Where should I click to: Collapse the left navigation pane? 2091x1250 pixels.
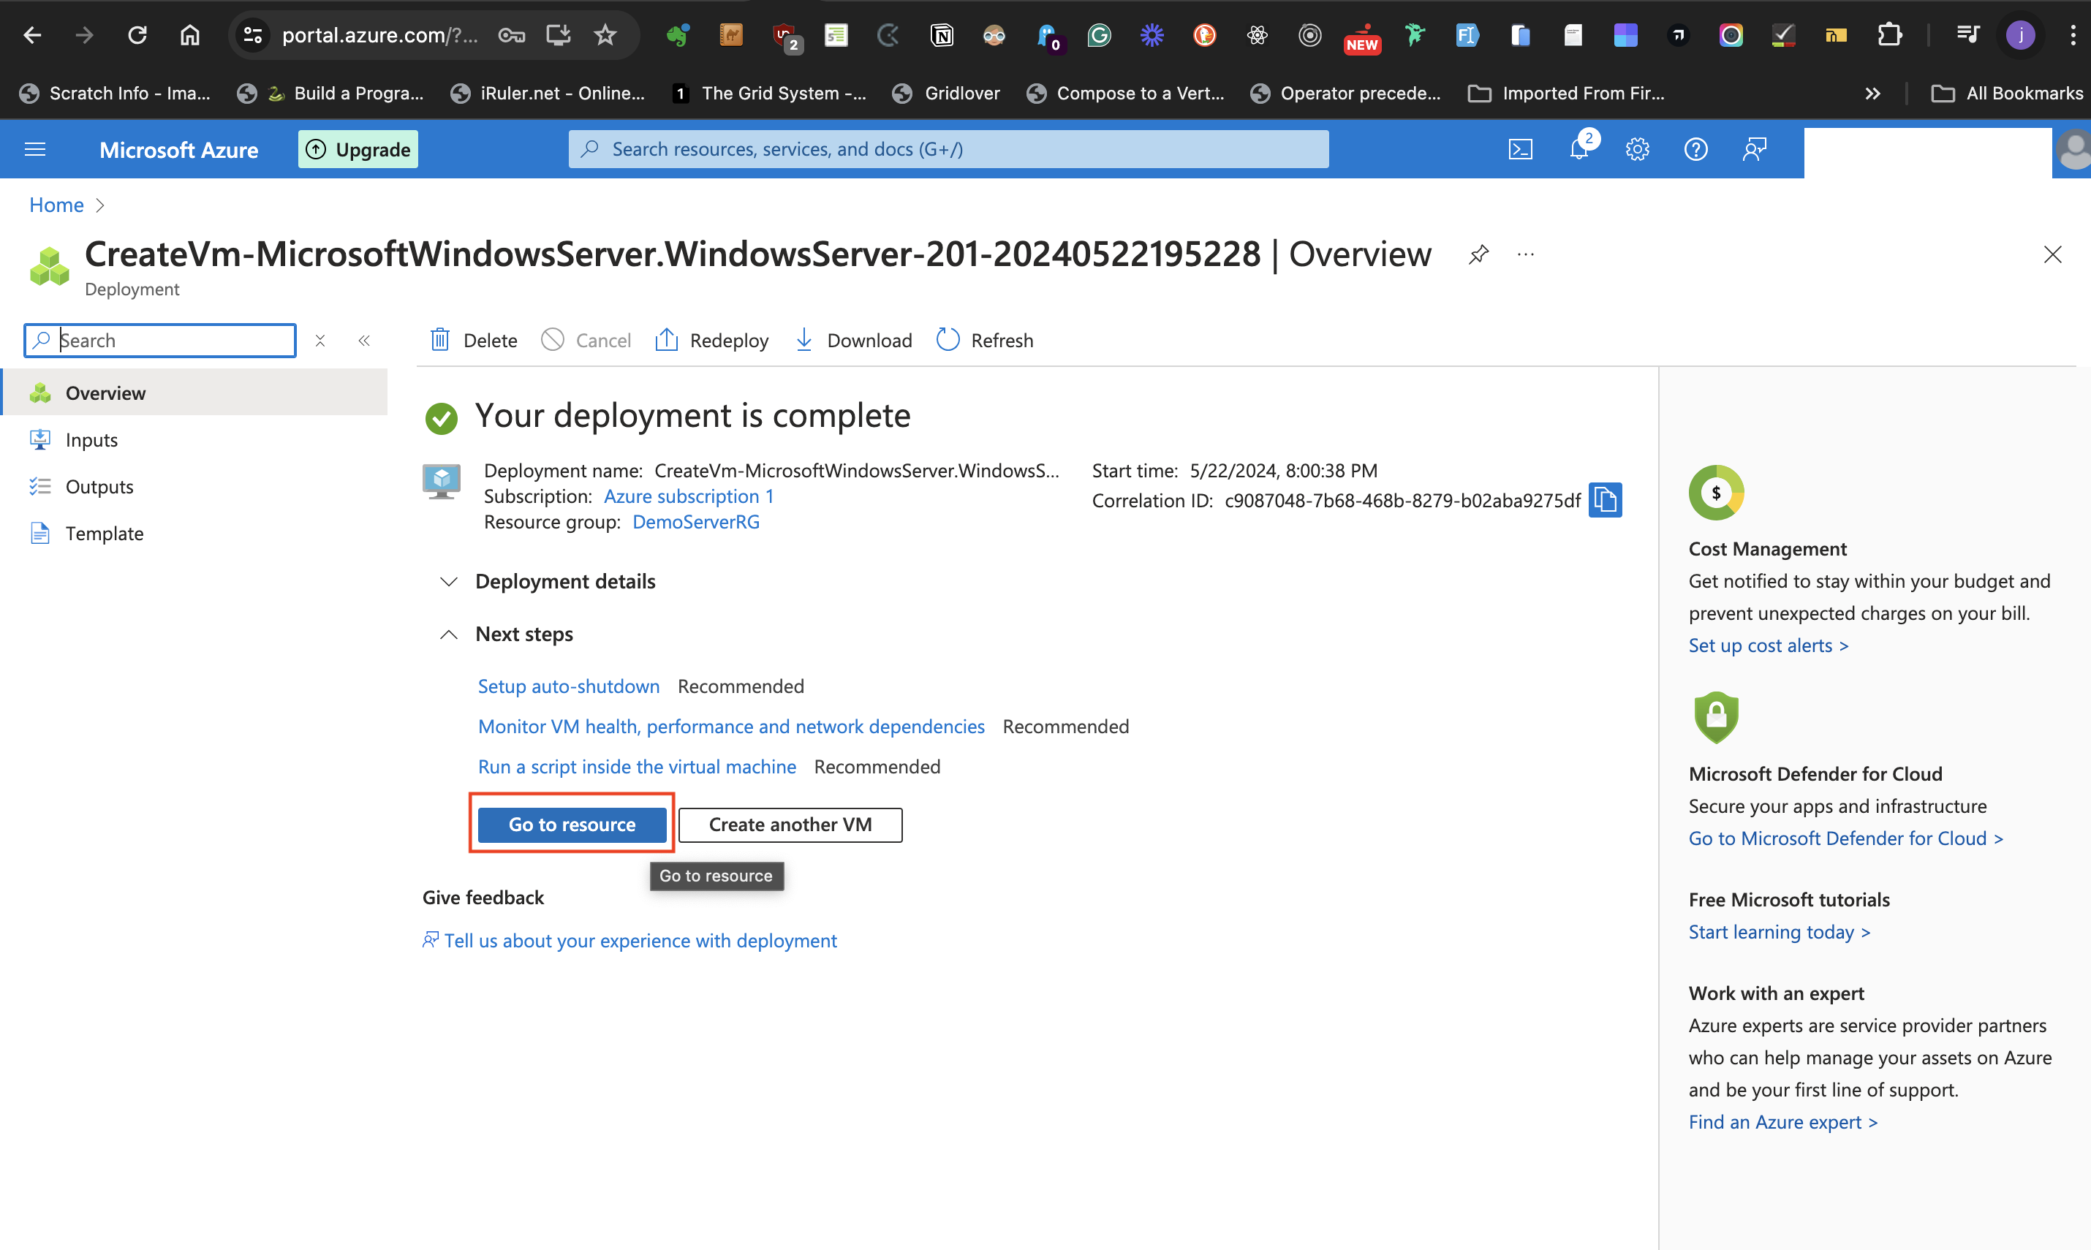coord(364,341)
